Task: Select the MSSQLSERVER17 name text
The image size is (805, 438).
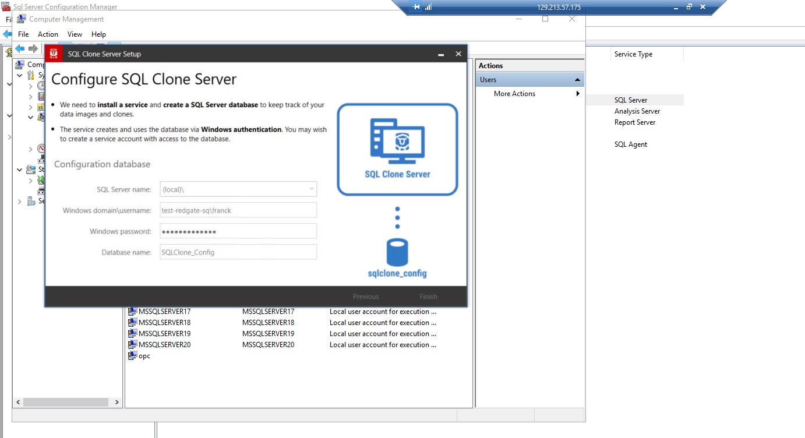Action: (x=164, y=312)
